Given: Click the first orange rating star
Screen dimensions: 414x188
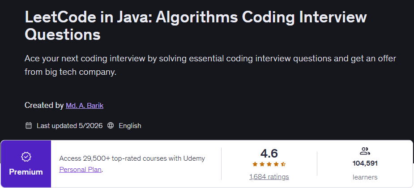Looking at the screenshot, I should pos(255,164).
